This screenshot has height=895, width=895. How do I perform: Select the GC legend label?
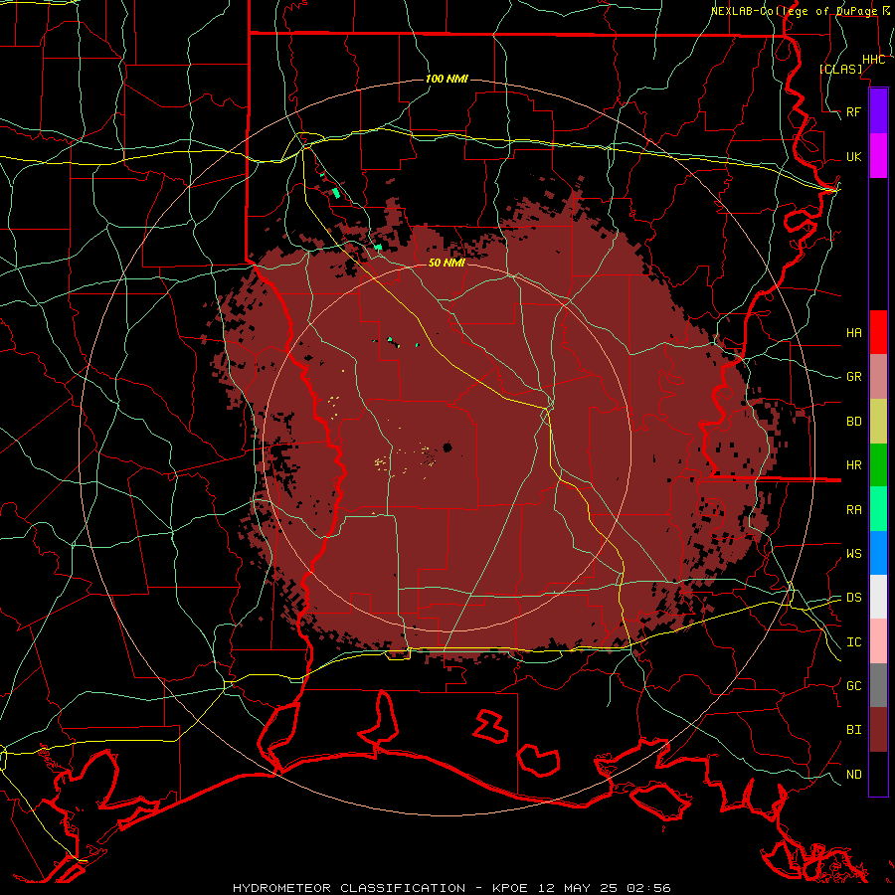[x=854, y=685]
